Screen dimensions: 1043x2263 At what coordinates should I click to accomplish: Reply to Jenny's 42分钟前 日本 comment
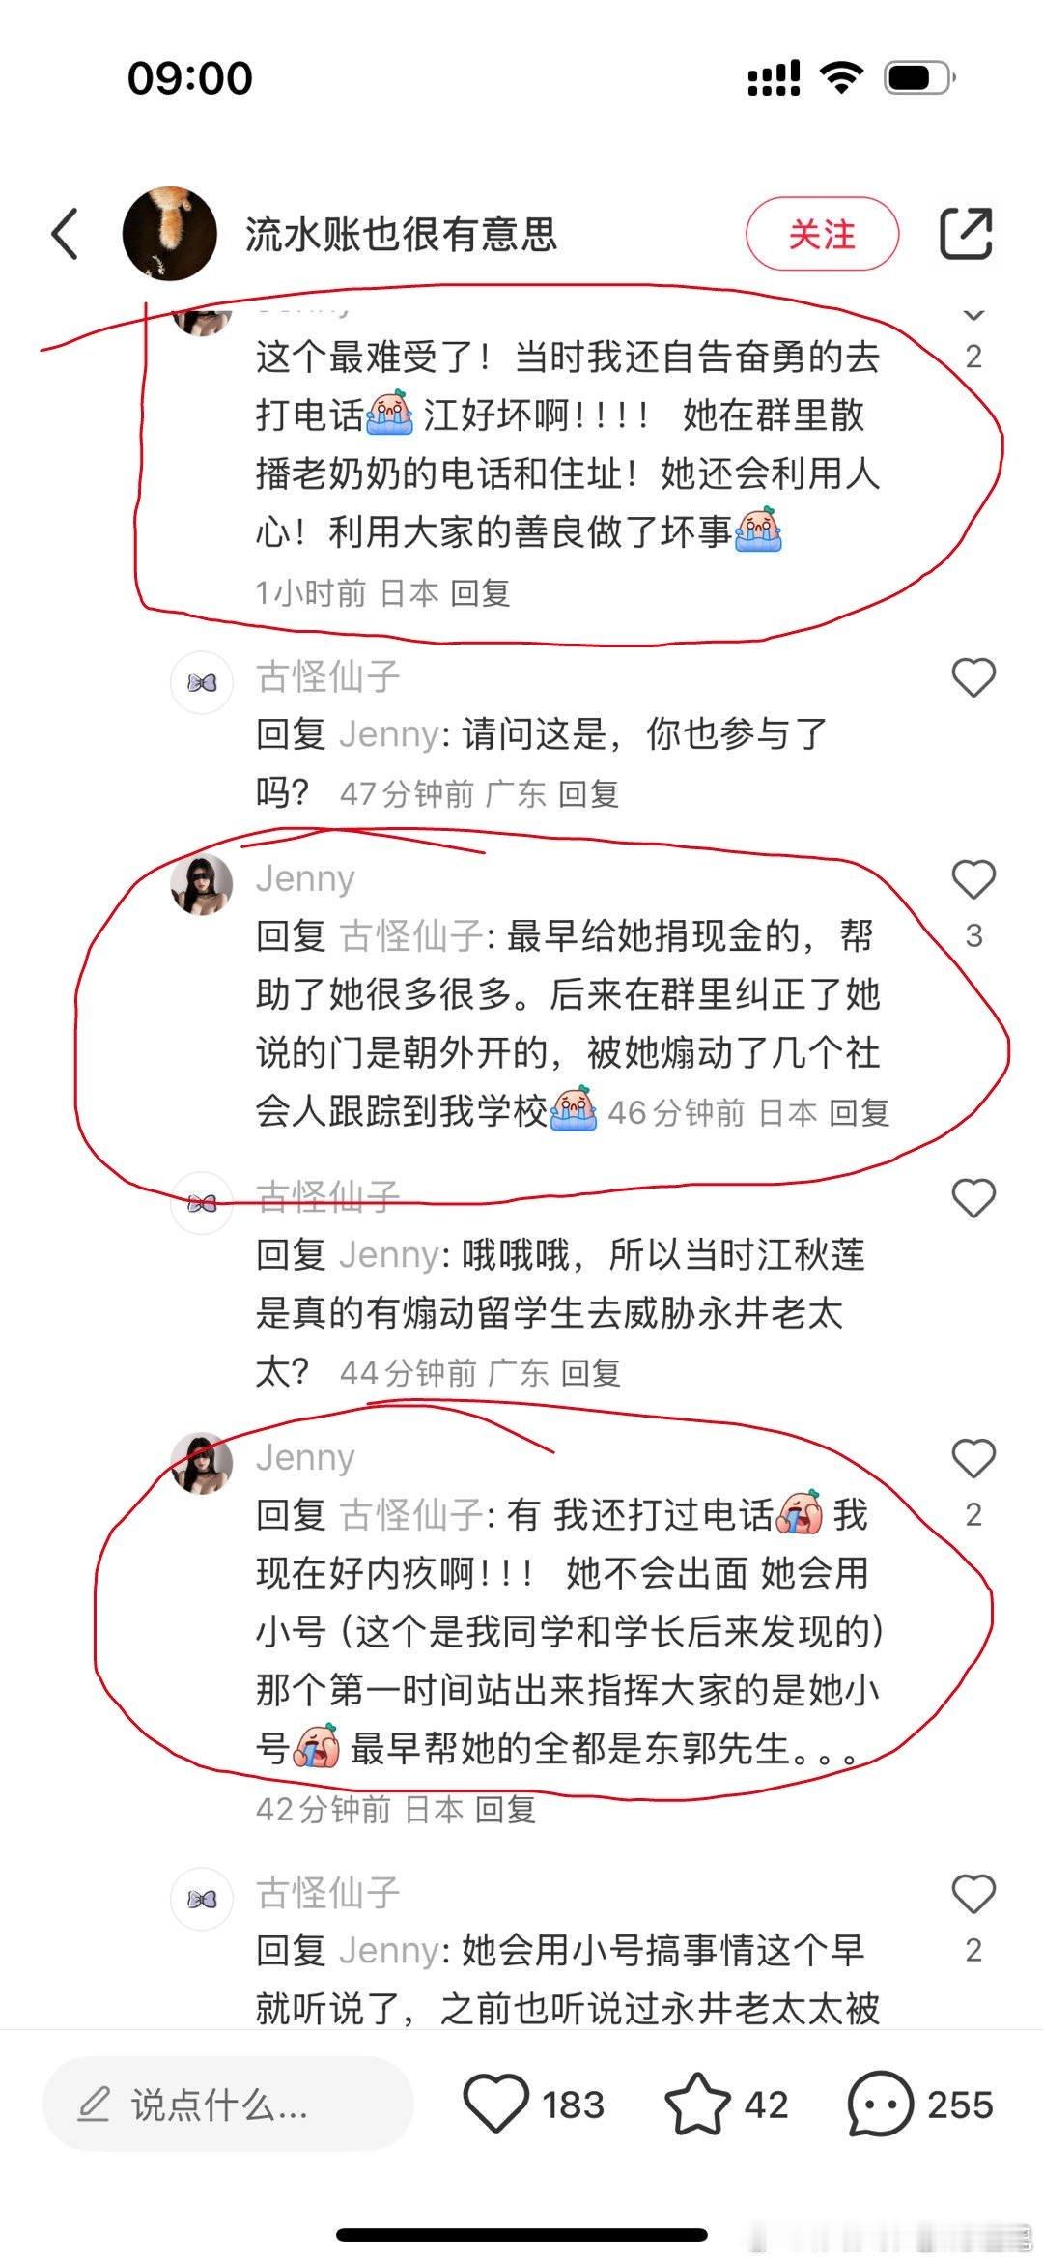[x=505, y=1809]
